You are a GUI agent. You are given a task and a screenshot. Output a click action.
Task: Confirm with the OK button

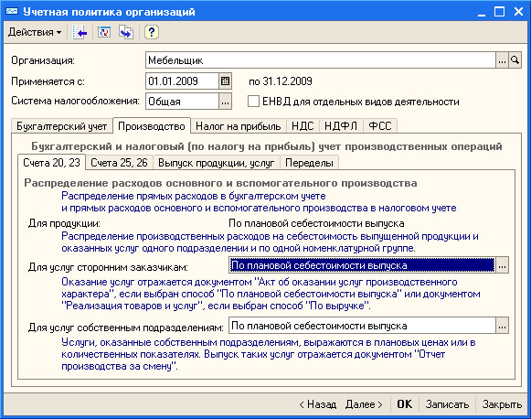405,404
